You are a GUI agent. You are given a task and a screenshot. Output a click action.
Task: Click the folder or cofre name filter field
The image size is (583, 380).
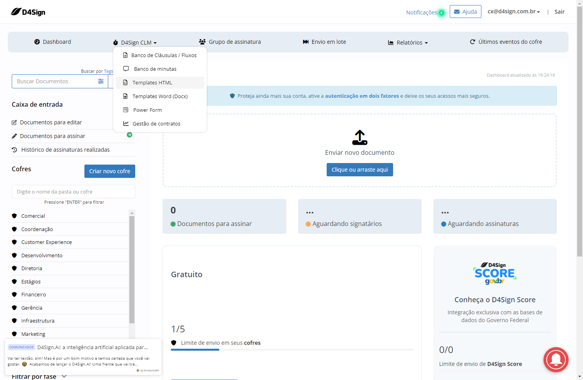(73, 192)
